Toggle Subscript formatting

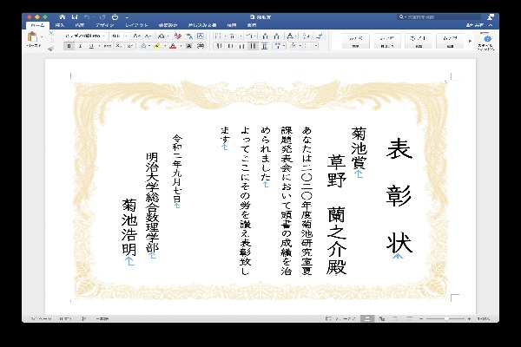tap(118, 46)
